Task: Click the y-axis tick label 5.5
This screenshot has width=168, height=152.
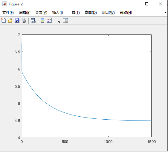Action: click(x=17, y=86)
